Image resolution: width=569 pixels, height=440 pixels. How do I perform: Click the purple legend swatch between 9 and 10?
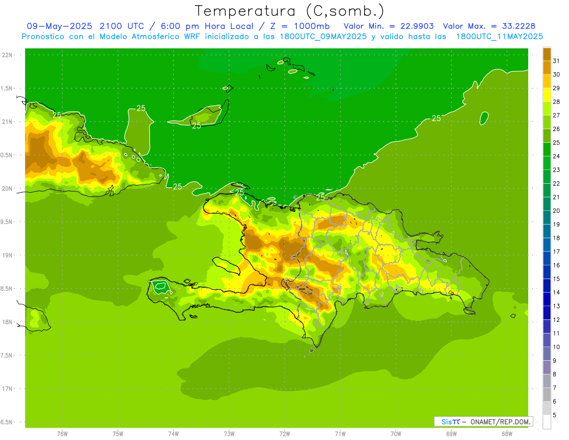pos(547,354)
